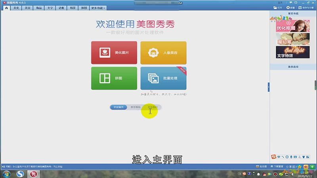
Task: Click the blue globe tray icon
Action: click(250, 174)
